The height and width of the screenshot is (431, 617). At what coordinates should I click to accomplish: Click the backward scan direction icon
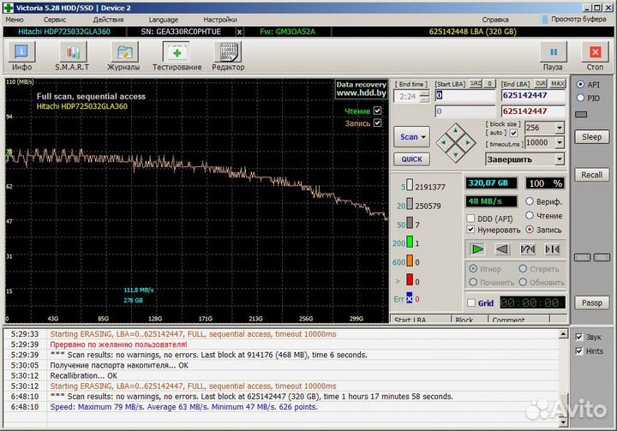coord(502,249)
